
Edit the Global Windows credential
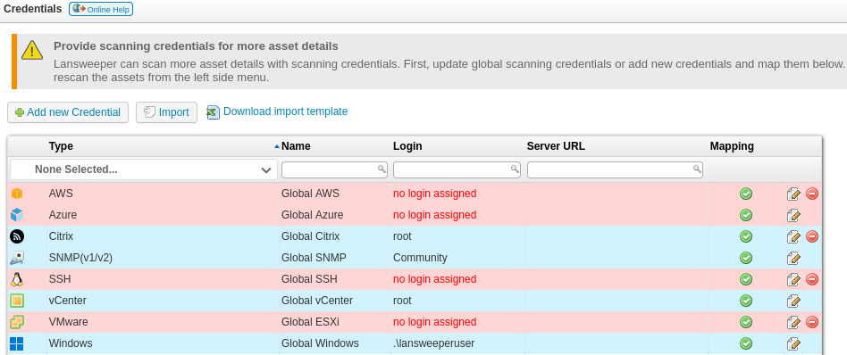(x=793, y=343)
